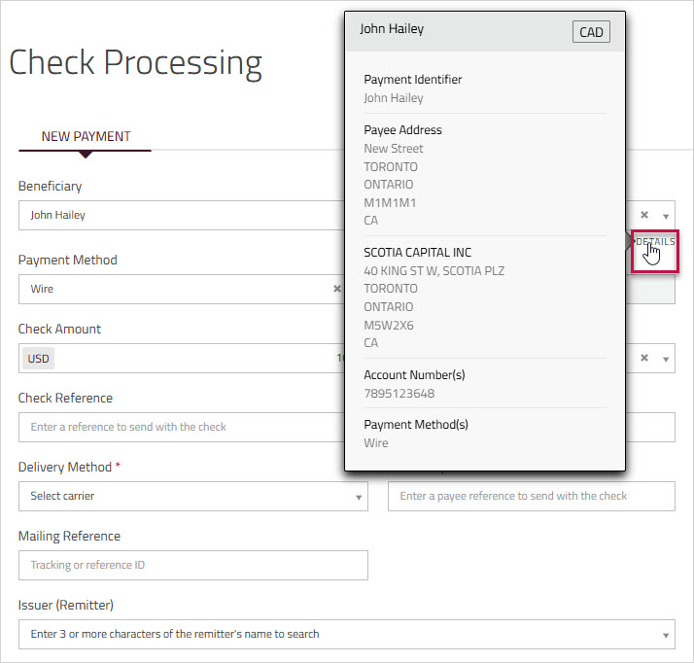
Task: Focus the Issuer remitter name search field
Action: pos(347,634)
